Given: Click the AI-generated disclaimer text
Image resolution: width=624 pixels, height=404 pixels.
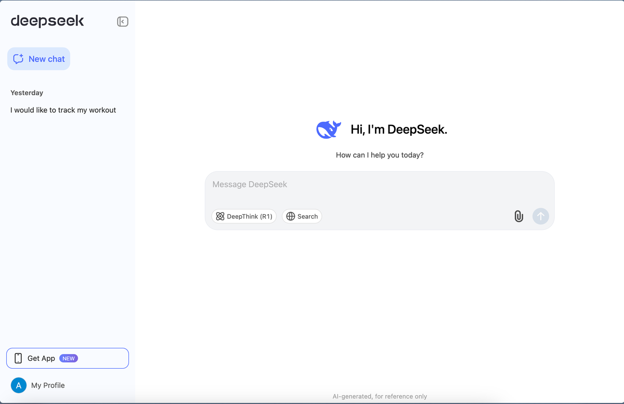Looking at the screenshot, I should 379,396.
